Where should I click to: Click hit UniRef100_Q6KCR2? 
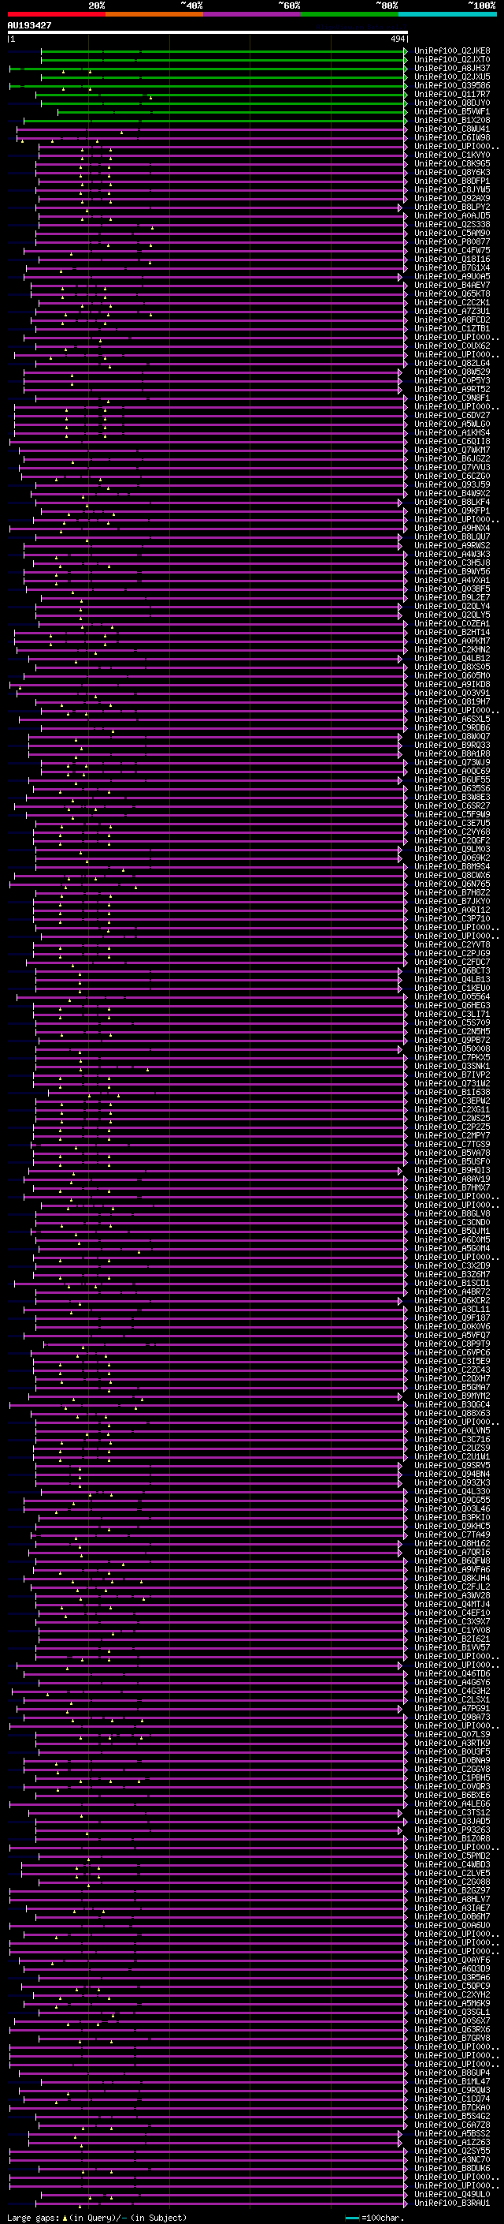point(452,1300)
